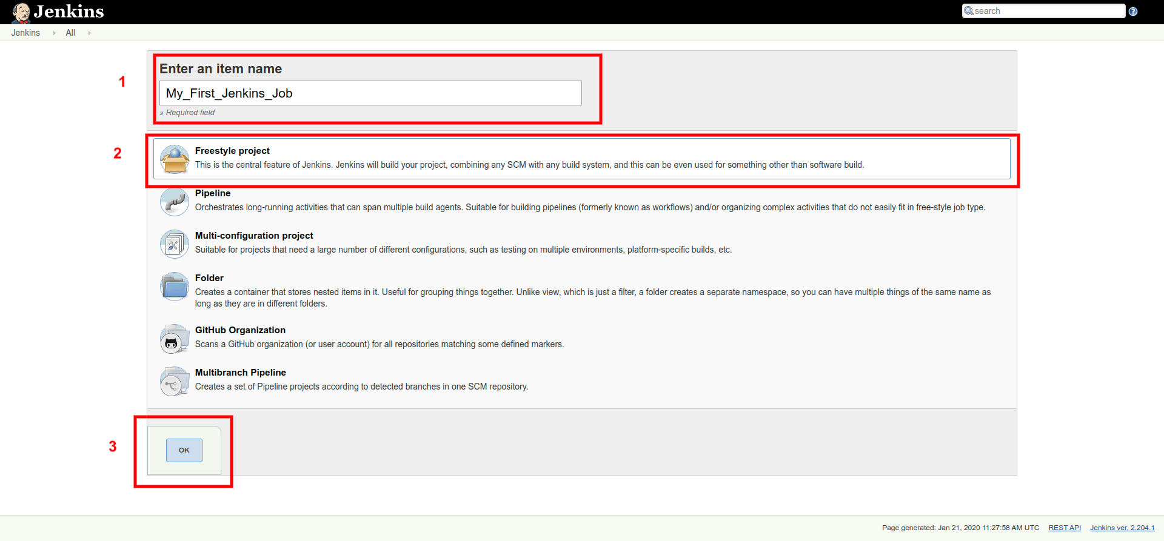The width and height of the screenshot is (1164, 541).
Task: Select the GitHub Organization octocat icon
Action: point(175,339)
